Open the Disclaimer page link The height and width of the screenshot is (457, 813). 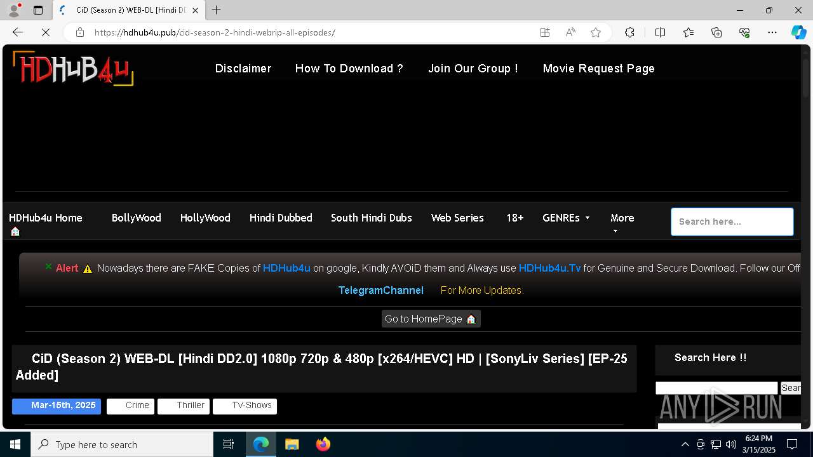(243, 69)
